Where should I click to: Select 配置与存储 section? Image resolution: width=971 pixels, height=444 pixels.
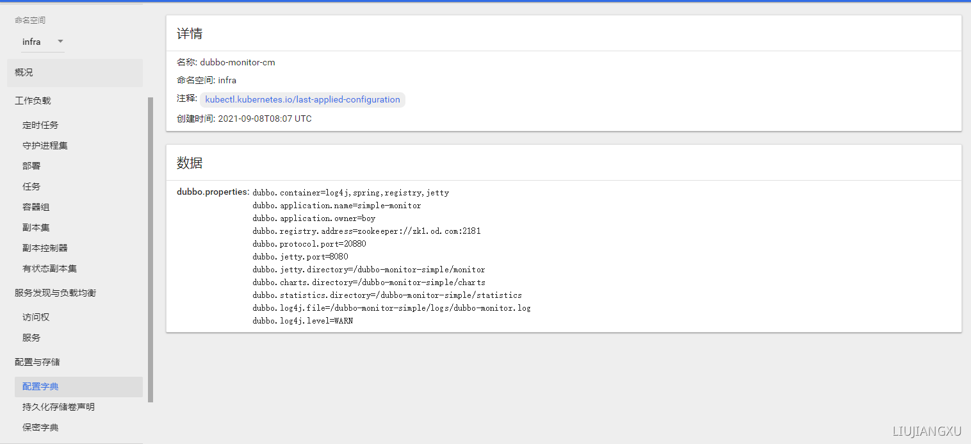tap(37, 362)
